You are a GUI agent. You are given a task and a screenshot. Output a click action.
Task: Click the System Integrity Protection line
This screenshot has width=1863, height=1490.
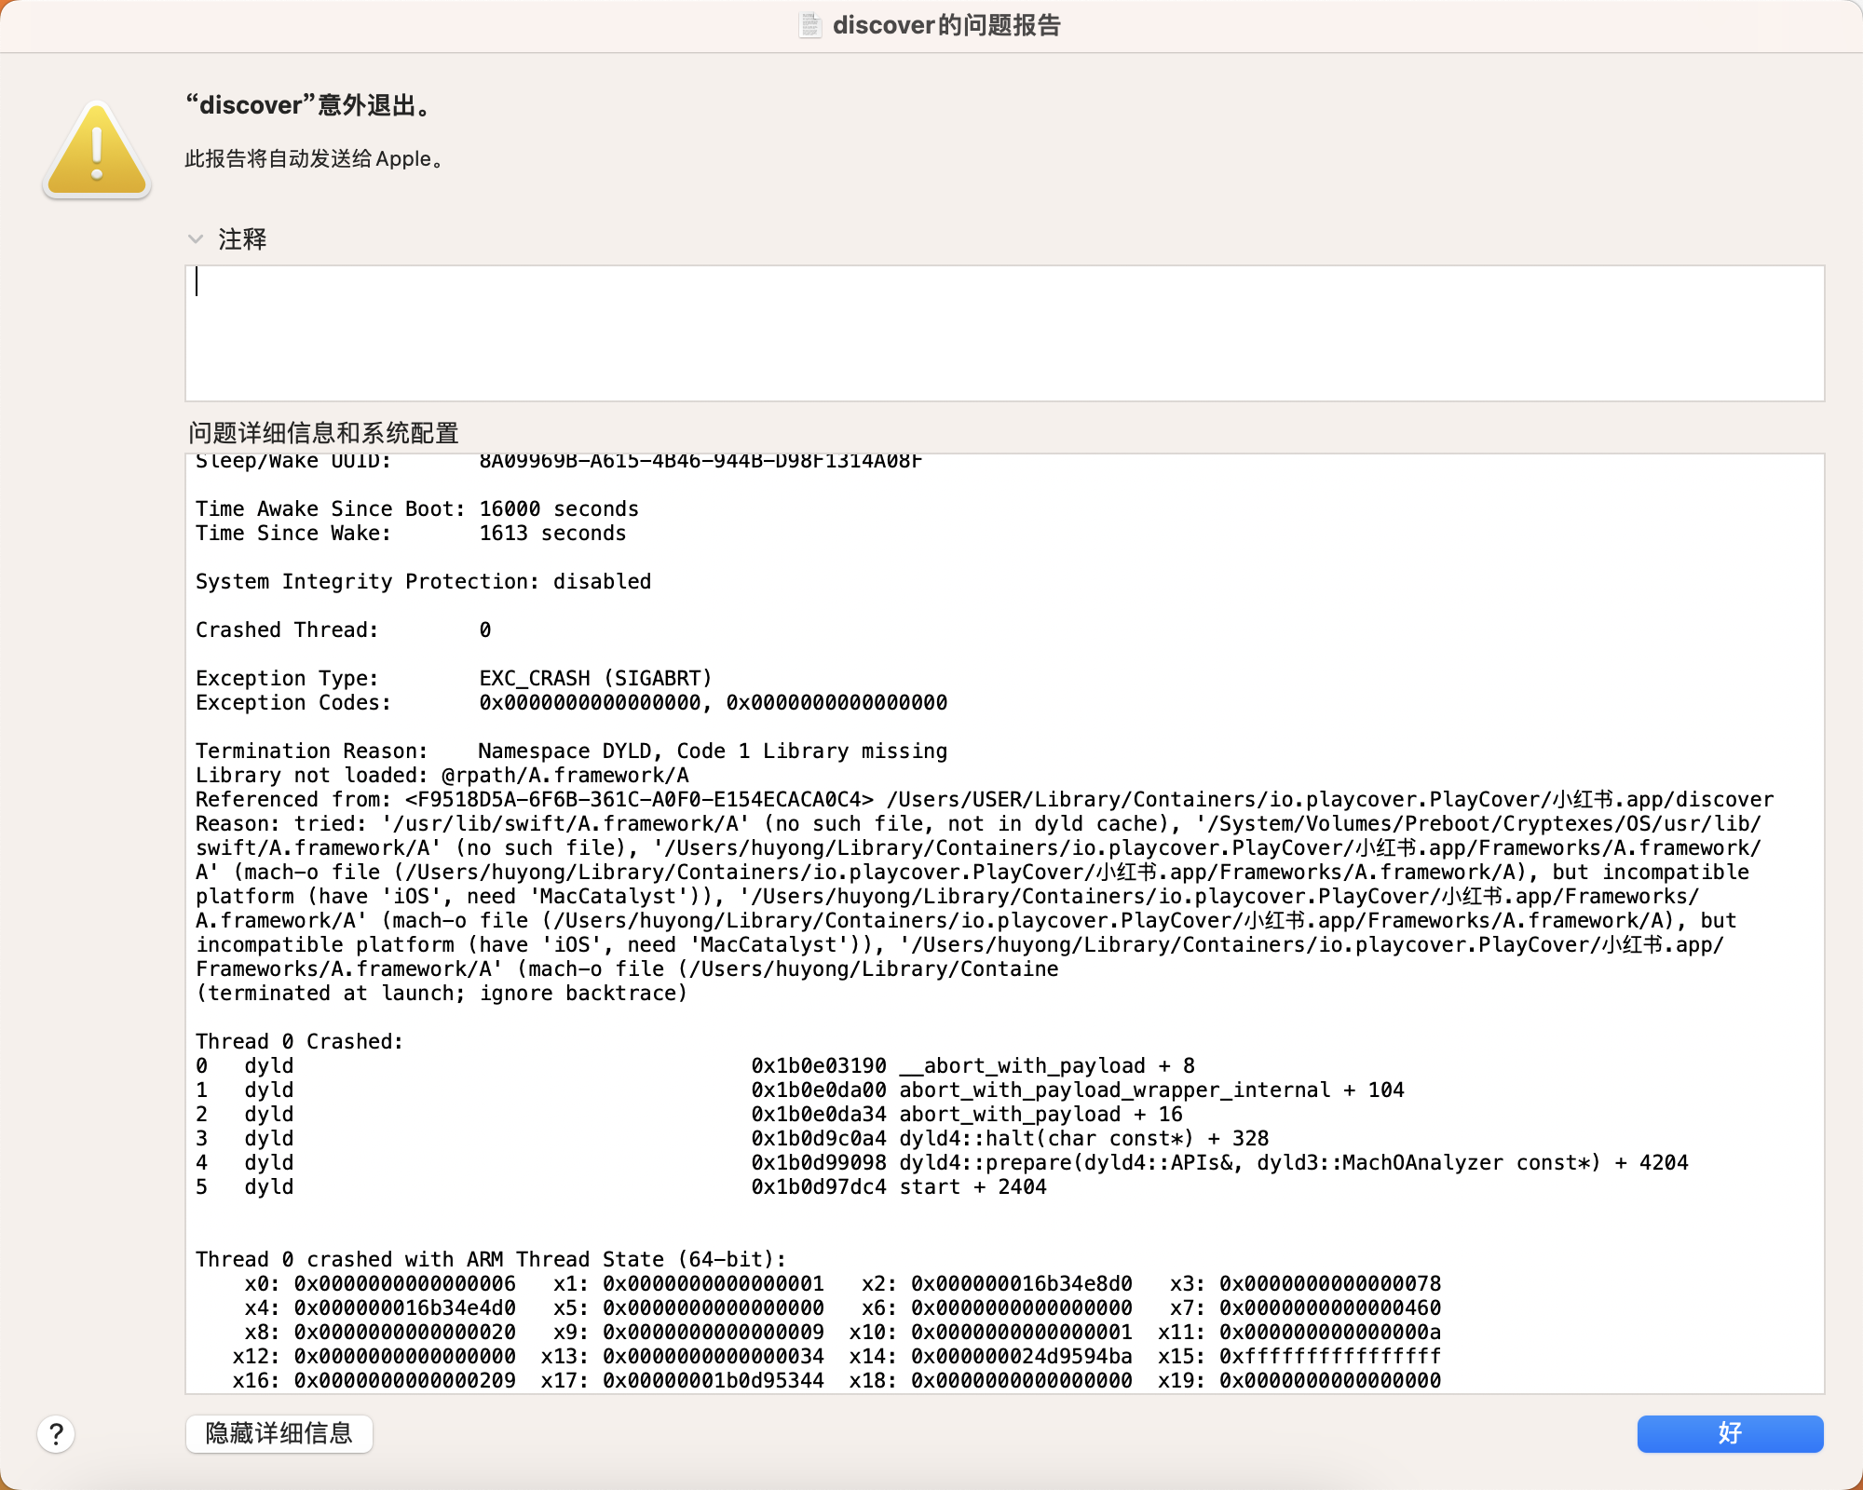(423, 581)
